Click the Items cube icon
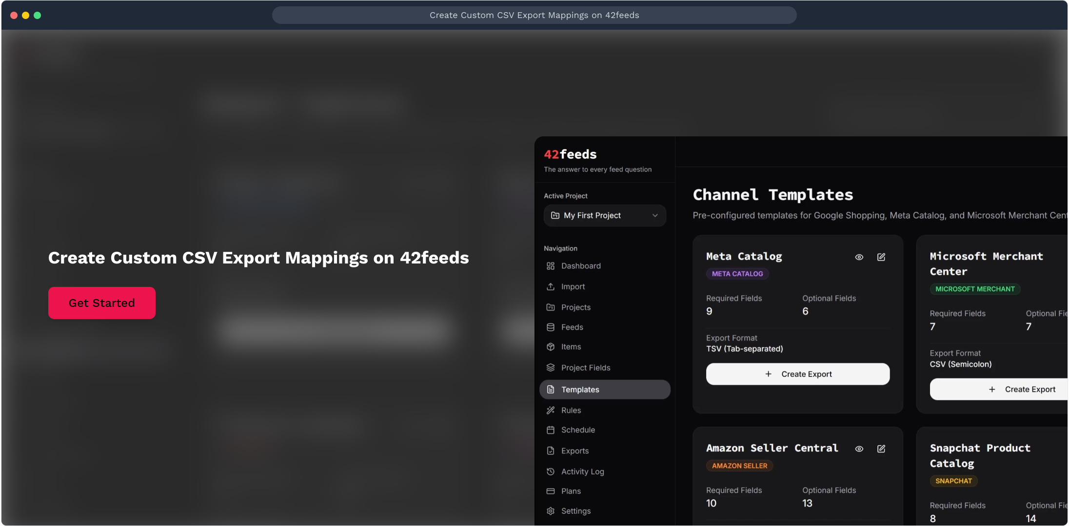 (551, 347)
